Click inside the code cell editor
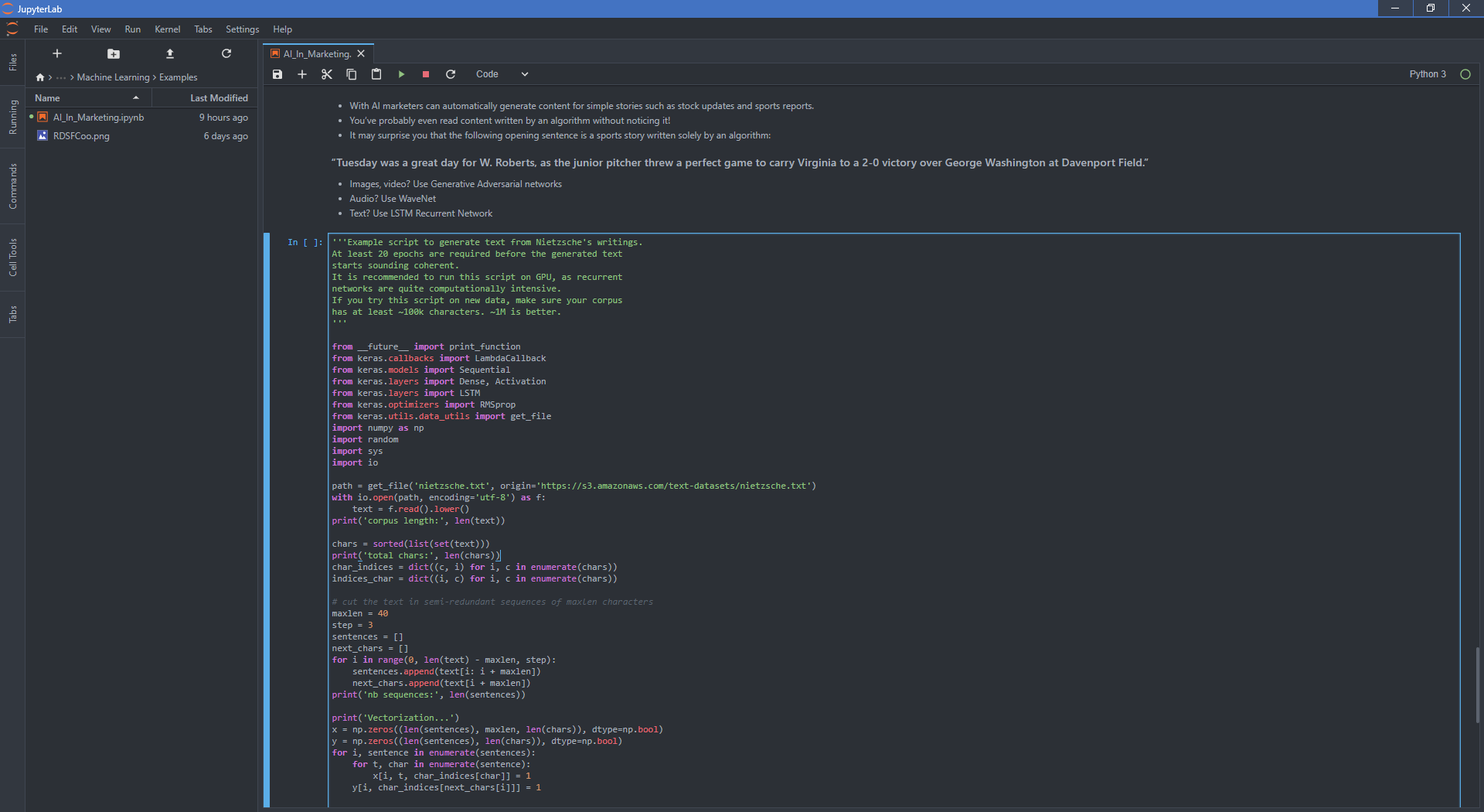This screenshot has height=812, width=1484. coord(893,520)
